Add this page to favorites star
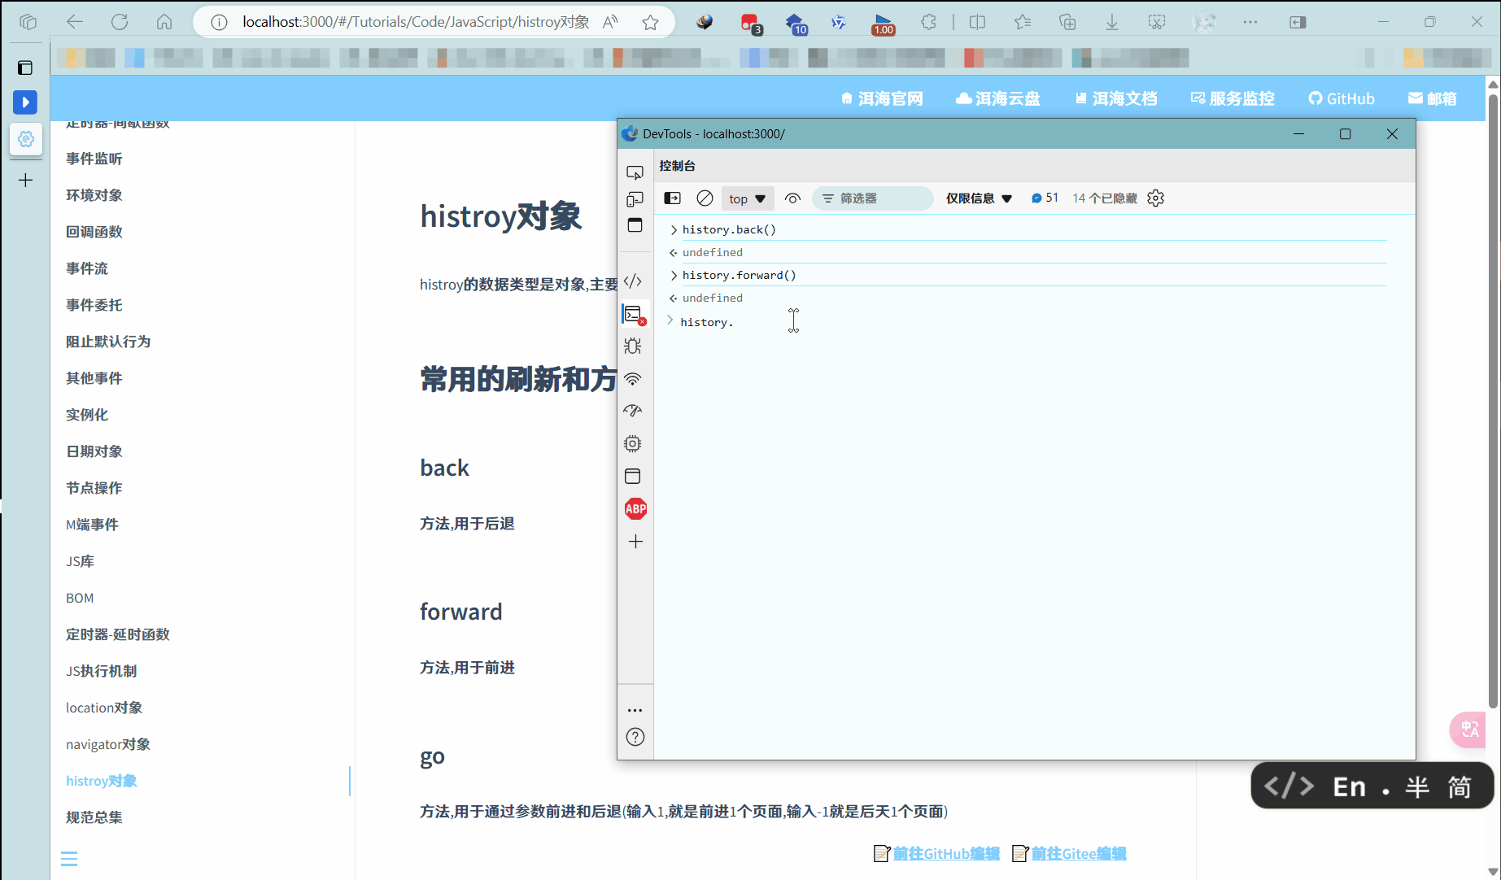Screen dimensions: 1501x880 pos(650,23)
